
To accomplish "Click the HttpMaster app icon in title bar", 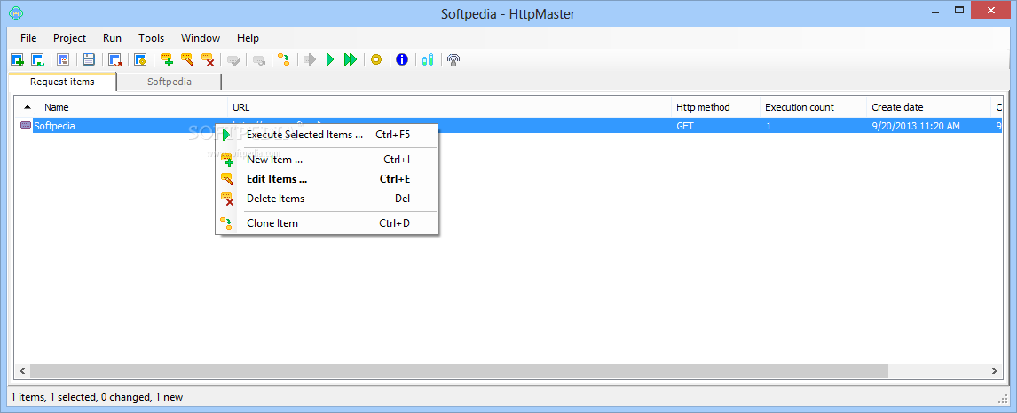I will (16, 13).
